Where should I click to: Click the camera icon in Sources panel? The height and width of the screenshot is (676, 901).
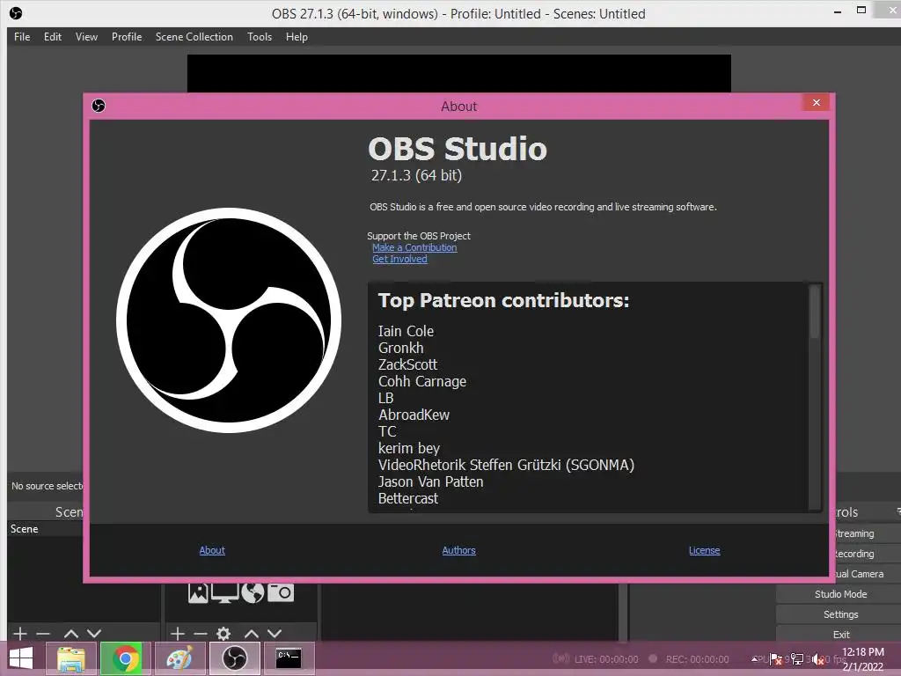(x=281, y=592)
